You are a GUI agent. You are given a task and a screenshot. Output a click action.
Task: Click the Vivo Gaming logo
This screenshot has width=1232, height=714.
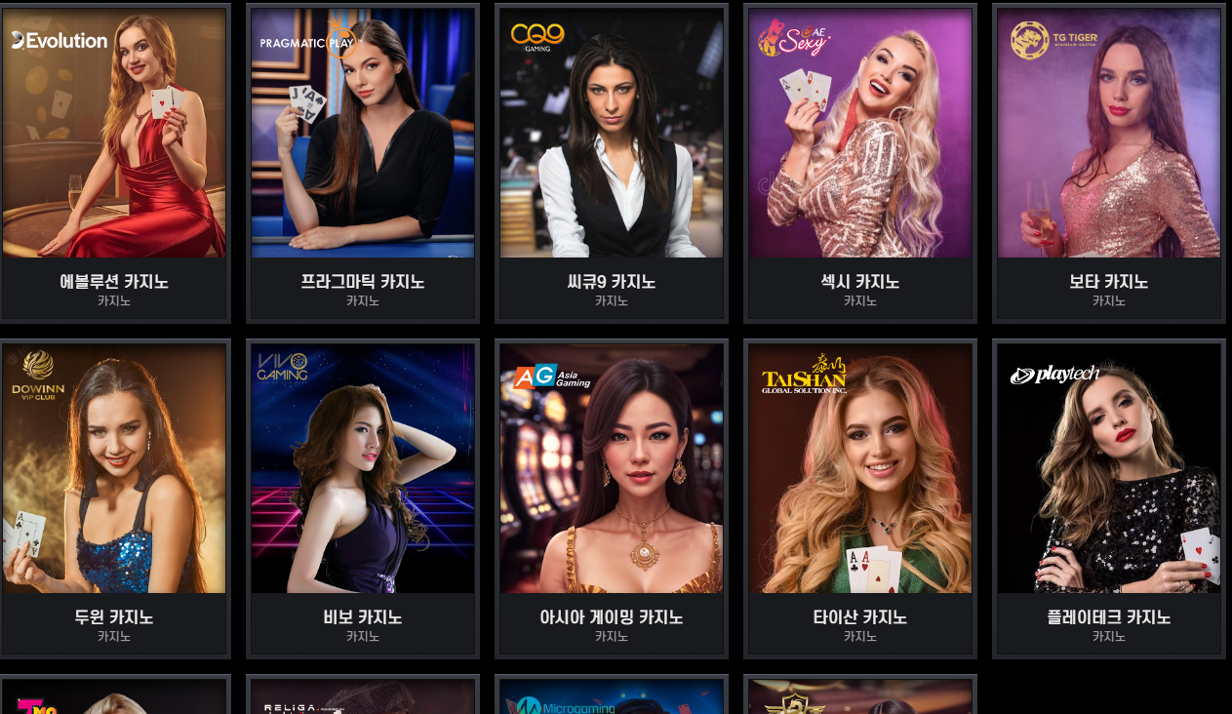click(x=282, y=367)
